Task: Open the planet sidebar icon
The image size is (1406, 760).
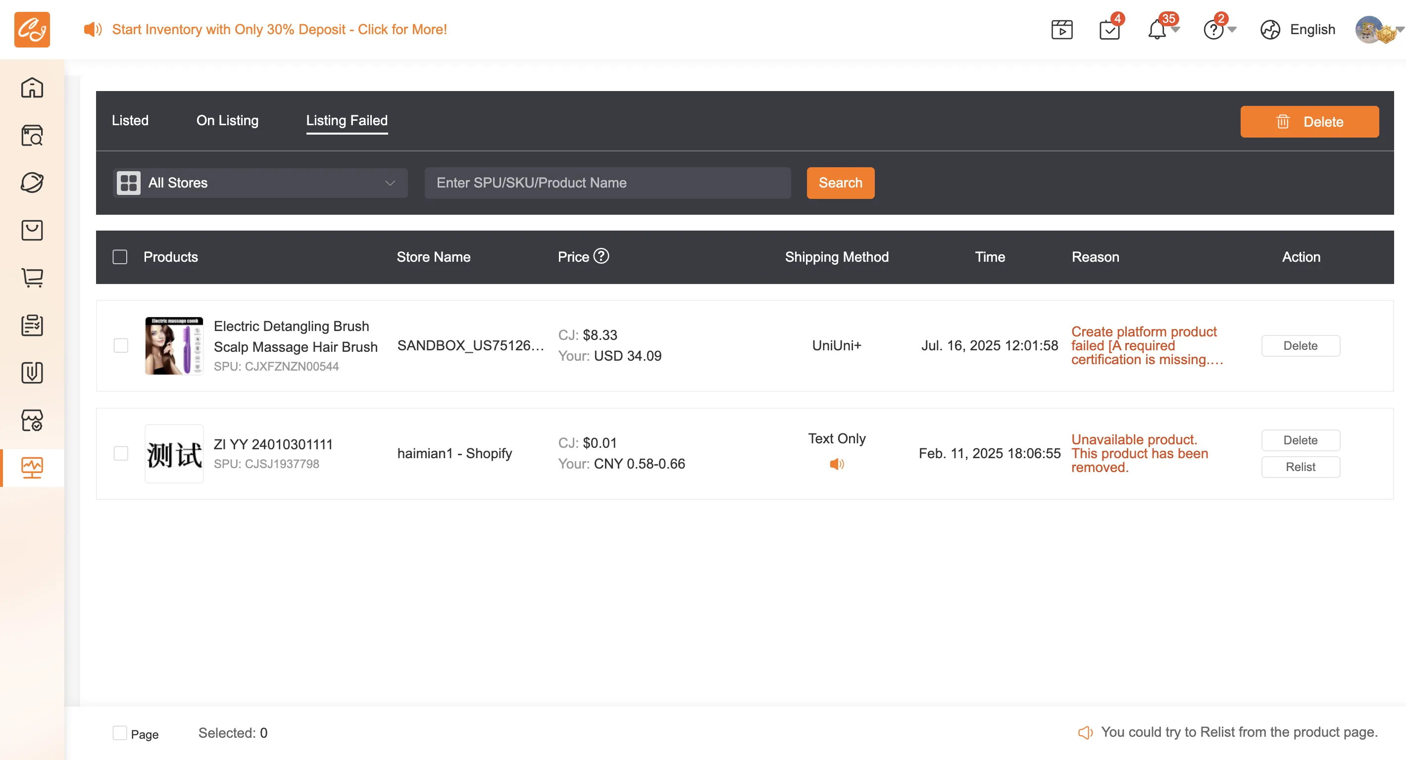Action: (x=32, y=182)
